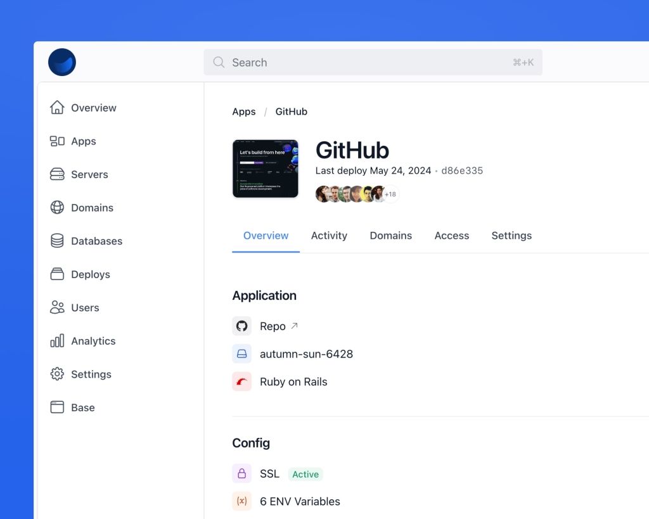Image resolution: width=649 pixels, height=519 pixels.
Task: Open the 6 ENV Variables entry
Action: pos(300,501)
